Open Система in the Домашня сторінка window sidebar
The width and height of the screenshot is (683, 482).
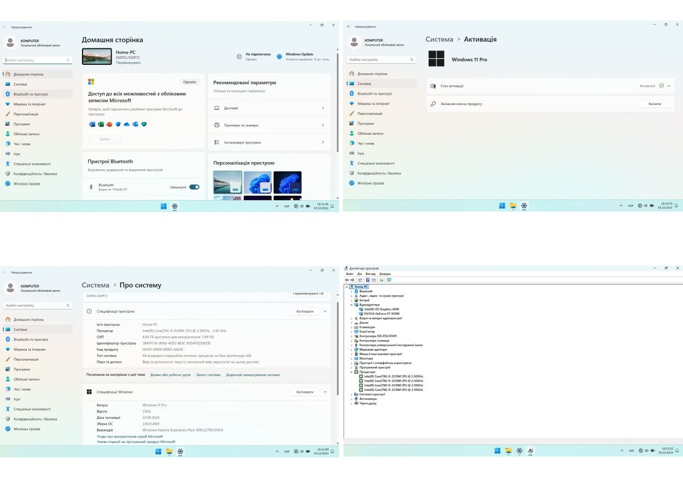[37, 84]
